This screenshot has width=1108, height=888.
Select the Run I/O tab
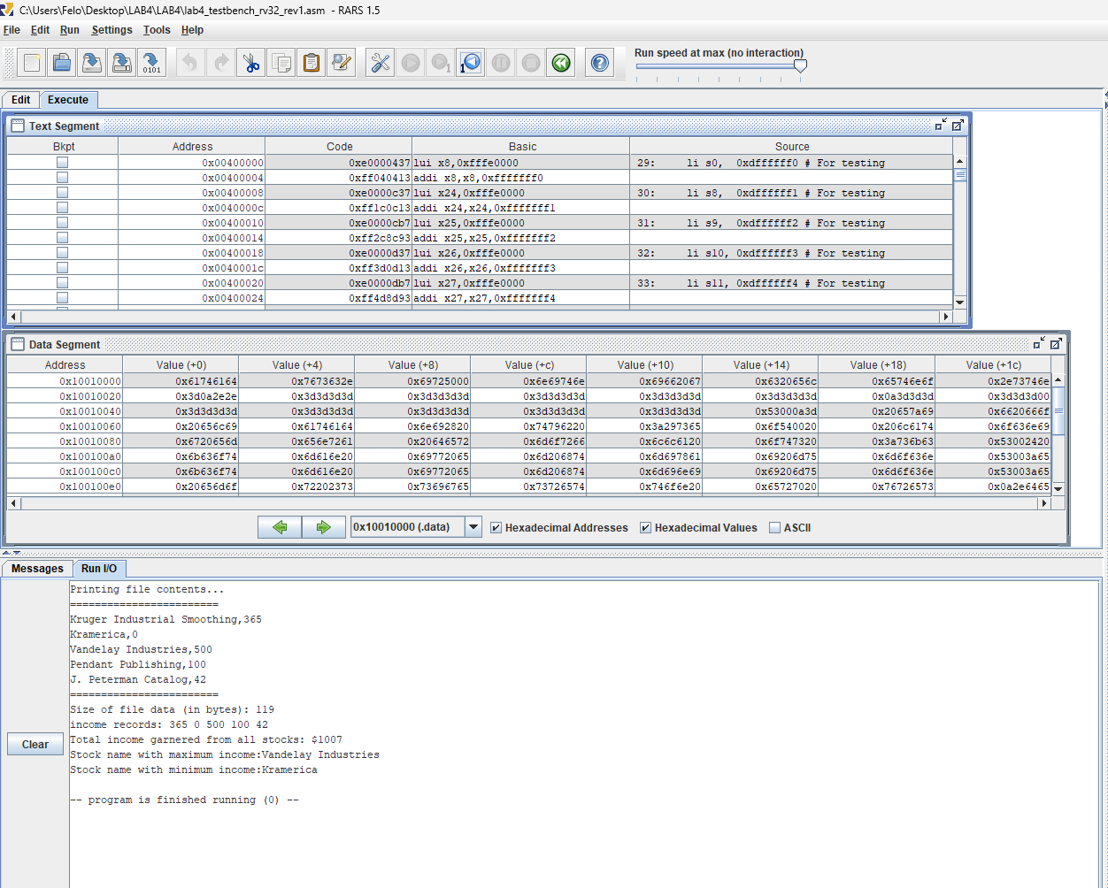pos(99,569)
